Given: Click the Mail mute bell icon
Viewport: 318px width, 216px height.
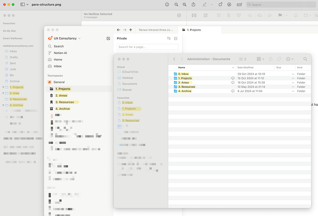Looking at the screenshot, I should pyautogui.click(x=296, y=15).
